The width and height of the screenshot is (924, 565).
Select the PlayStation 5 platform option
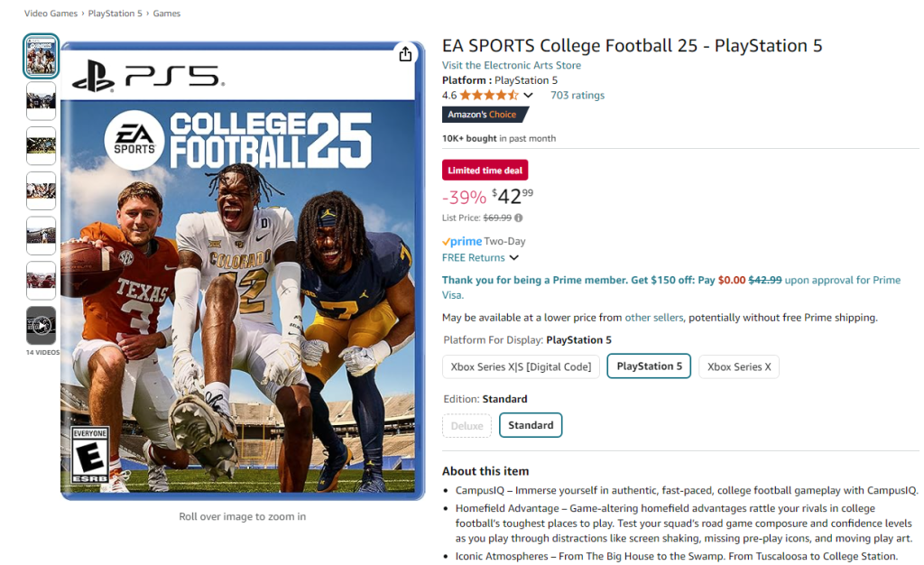(x=650, y=366)
